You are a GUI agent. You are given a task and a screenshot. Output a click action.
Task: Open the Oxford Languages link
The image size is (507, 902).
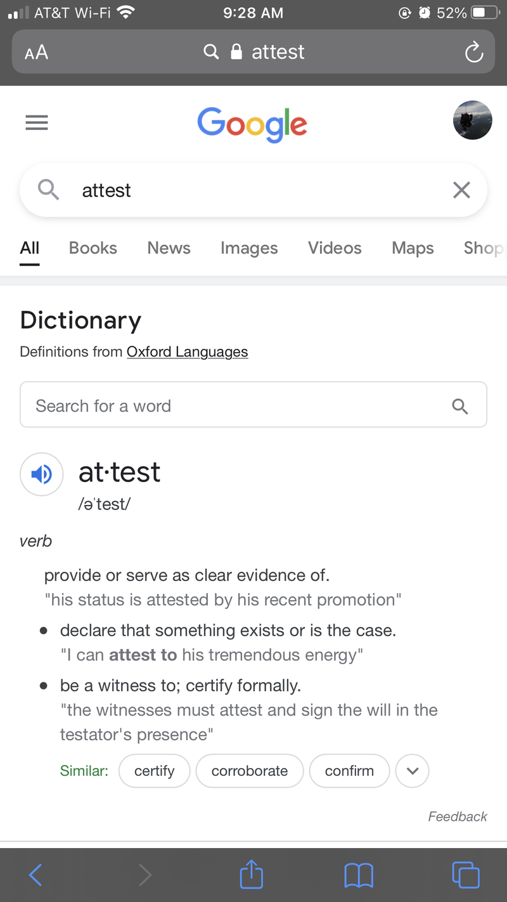point(187,352)
